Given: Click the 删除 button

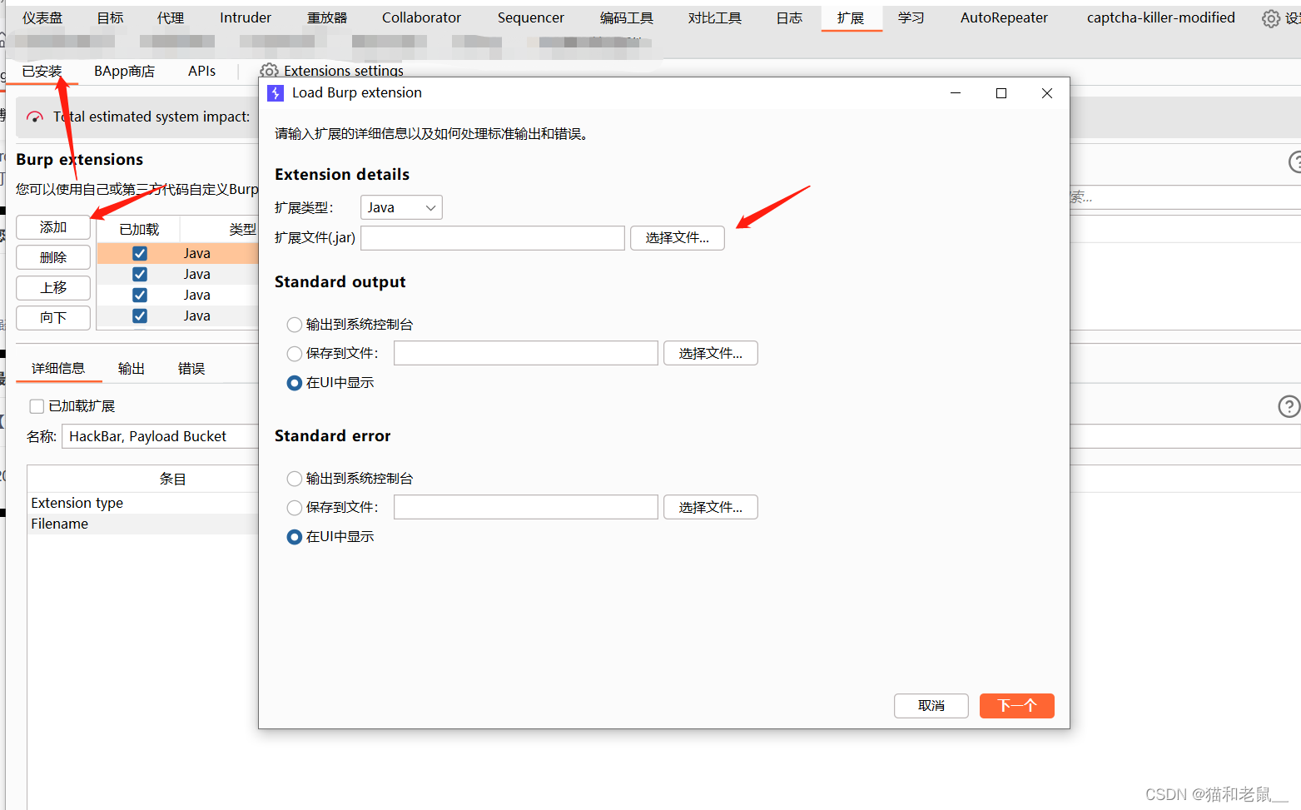Looking at the screenshot, I should pyautogui.click(x=53, y=257).
